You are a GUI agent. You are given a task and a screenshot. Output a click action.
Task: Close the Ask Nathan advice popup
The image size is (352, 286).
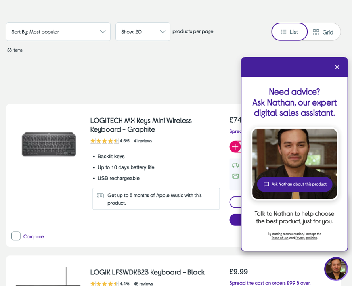tap(337, 67)
